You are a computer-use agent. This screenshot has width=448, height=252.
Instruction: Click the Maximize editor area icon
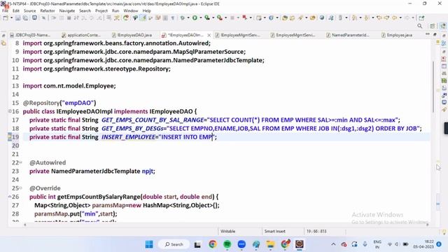click(x=435, y=34)
